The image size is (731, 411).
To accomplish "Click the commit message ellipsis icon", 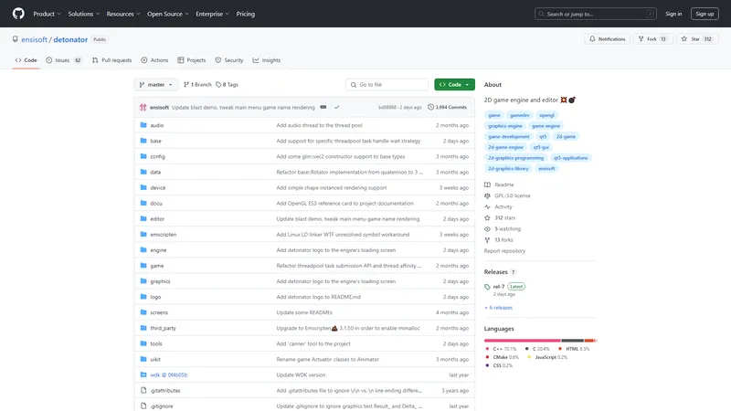I will tap(323, 107).
